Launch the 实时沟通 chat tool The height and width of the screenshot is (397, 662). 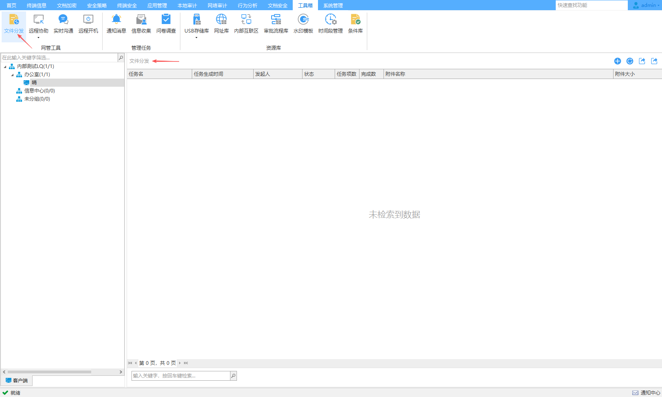tap(63, 23)
